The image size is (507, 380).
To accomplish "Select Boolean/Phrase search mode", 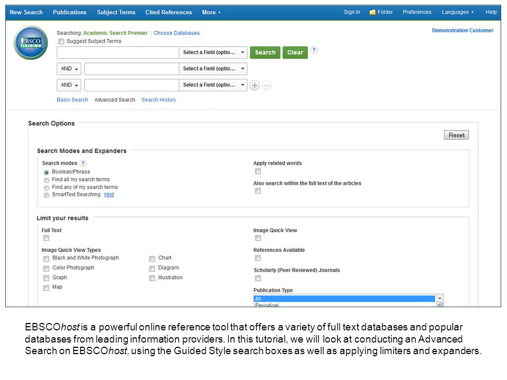I will [x=46, y=173].
